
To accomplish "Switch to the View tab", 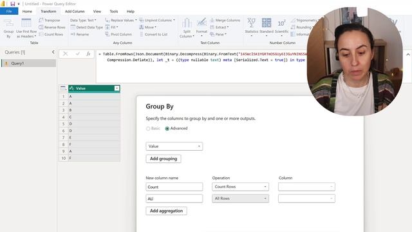I will coord(97,12).
